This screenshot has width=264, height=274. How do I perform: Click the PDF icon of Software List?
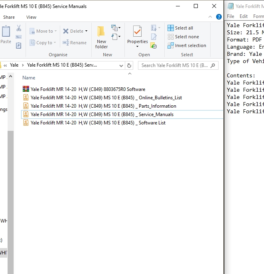(x=26, y=122)
